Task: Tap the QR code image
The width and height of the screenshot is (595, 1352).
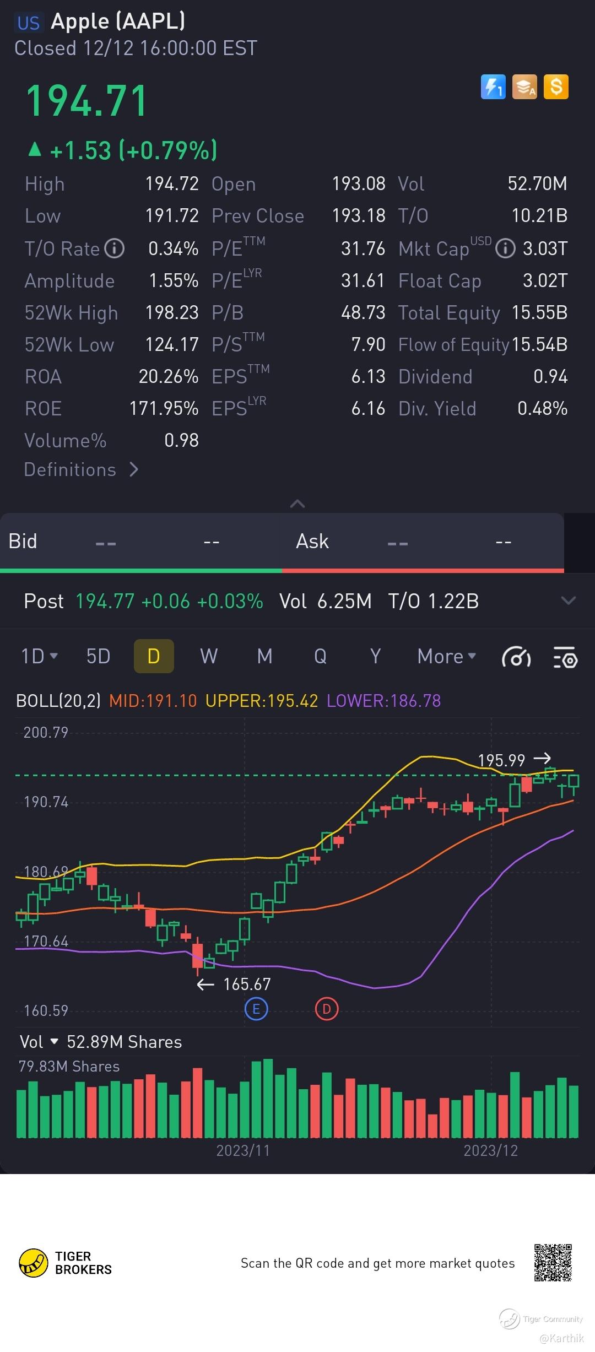Action: click(553, 1263)
